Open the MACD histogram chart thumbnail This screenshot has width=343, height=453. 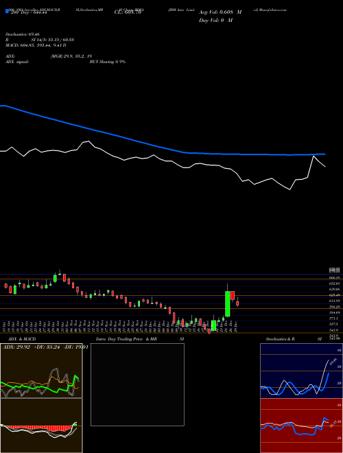pyautogui.click(x=41, y=426)
